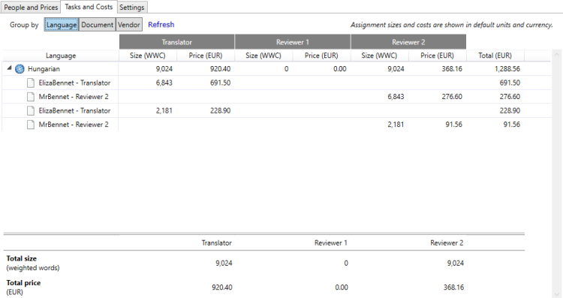This screenshot has height=298, width=563.
Task: Click translator size cell 6,843
Action: tap(164, 83)
